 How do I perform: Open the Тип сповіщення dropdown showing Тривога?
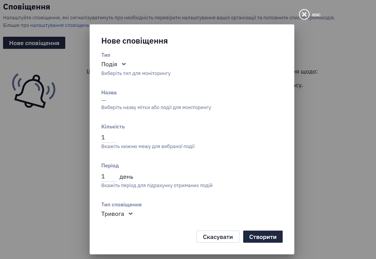(117, 214)
